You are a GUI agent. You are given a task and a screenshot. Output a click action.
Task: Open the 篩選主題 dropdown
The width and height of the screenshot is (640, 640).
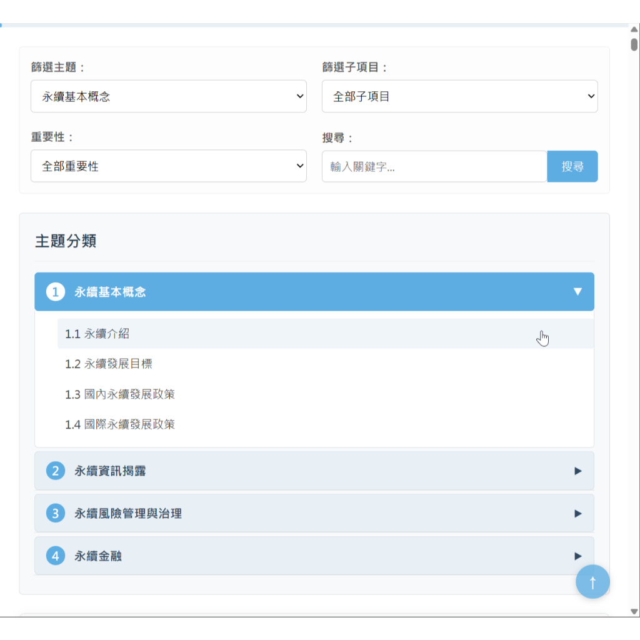169,96
